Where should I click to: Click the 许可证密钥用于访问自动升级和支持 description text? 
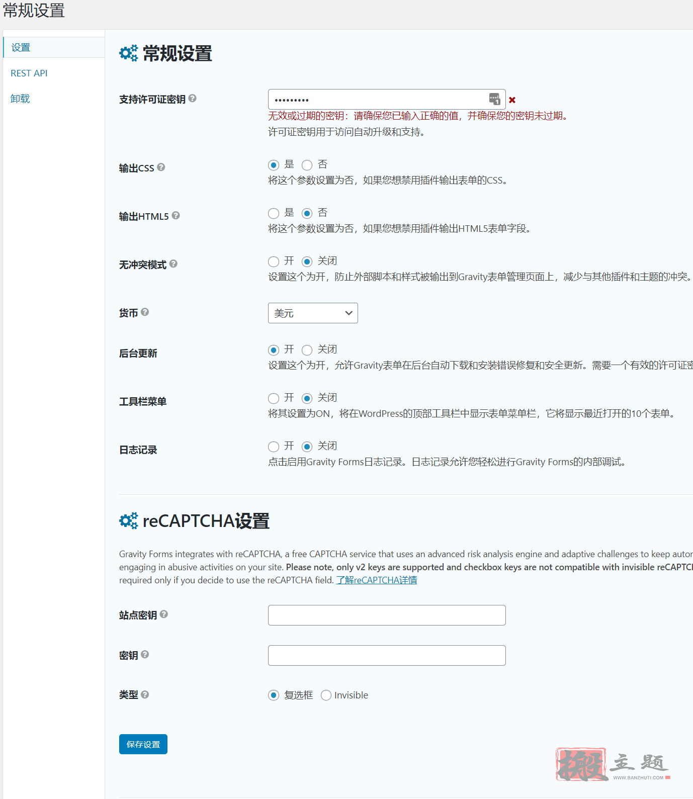click(347, 132)
